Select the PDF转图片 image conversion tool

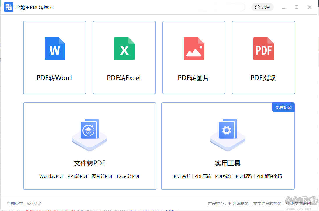[x=194, y=57]
